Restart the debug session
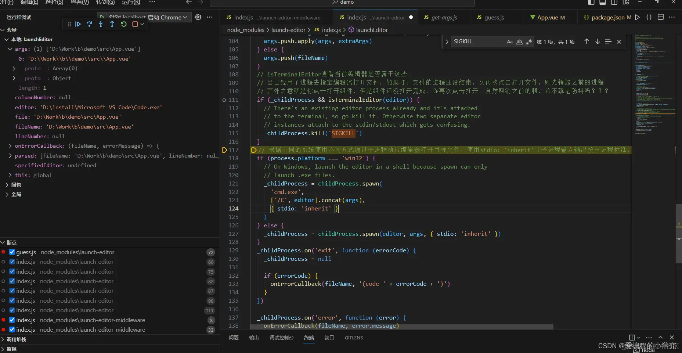 click(x=124, y=24)
